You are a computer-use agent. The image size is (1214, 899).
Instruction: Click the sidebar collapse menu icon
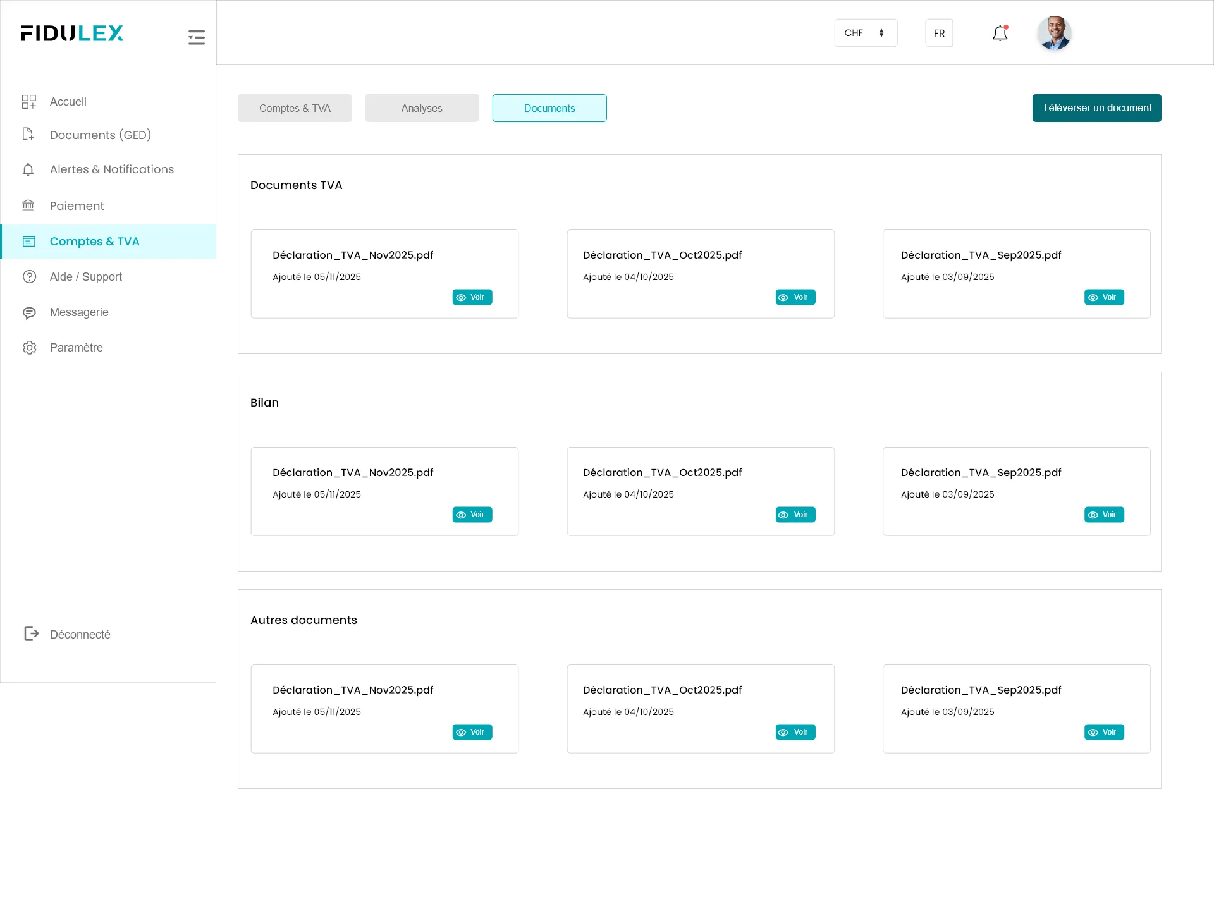point(196,37)
